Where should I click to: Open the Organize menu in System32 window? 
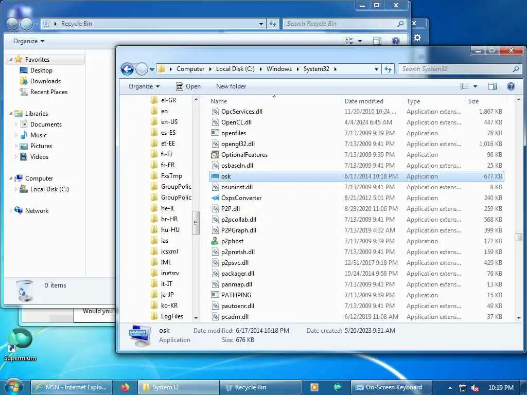pos(144,86)
